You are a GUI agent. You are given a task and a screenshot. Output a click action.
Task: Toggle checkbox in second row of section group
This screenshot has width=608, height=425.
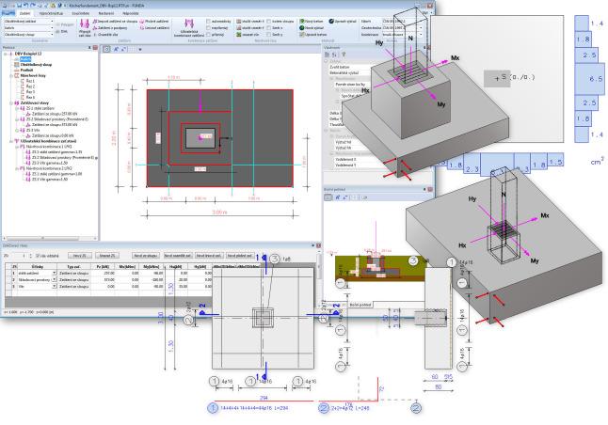[269, 28]
